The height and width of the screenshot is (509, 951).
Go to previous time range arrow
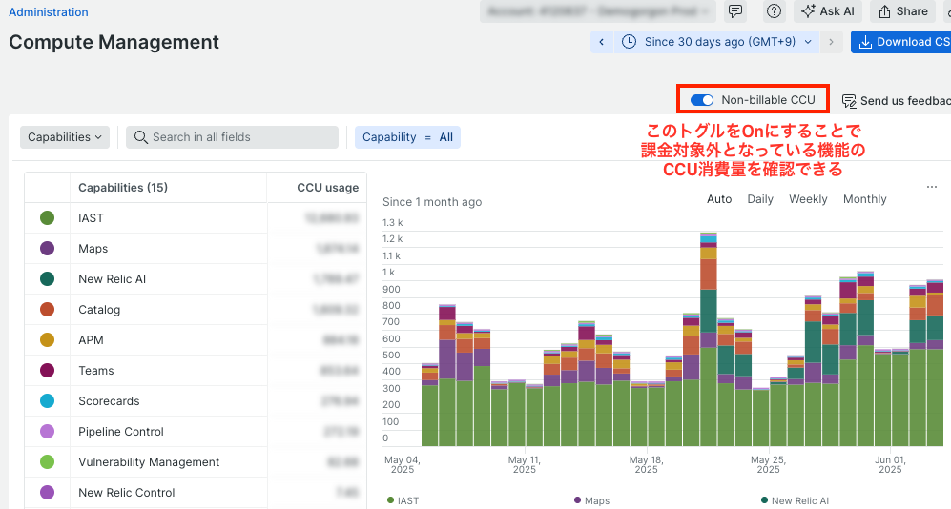[x=602, y=42]
